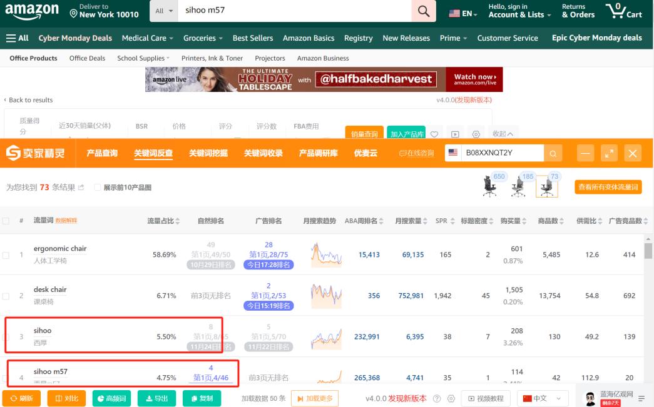The width and height of the screenshot is (654, 407).
Task: Sort by 月搜索量 column
Action: [x=411, y=221]
